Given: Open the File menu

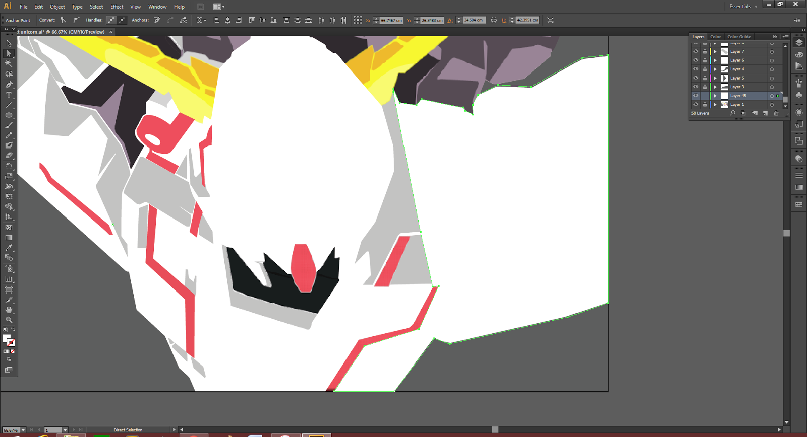Looking at the screenshot, I should click(x=24, y=7).
